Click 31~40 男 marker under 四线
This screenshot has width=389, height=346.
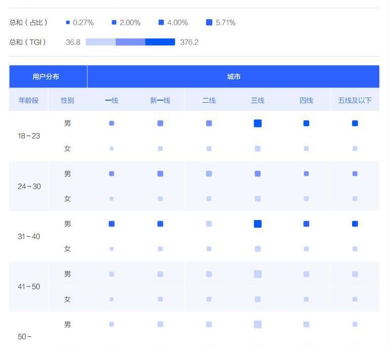[x=306, y=224]
